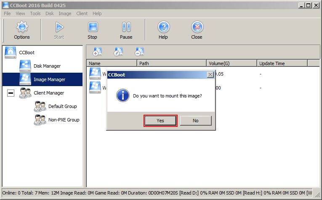Minimize the CCBoot window
The image size is (322, 200).
click(x=301, y=5)
